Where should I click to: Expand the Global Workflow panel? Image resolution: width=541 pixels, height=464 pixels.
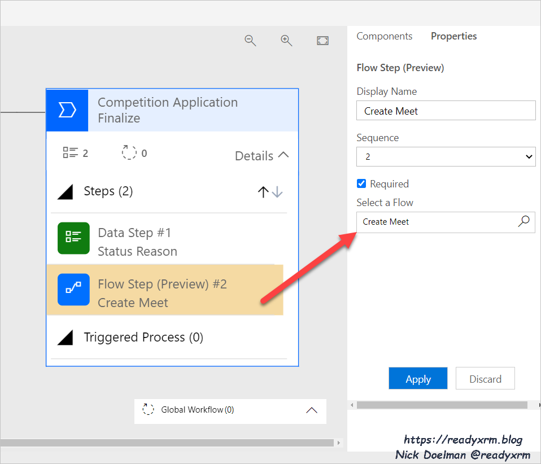(x=311, y=411)
